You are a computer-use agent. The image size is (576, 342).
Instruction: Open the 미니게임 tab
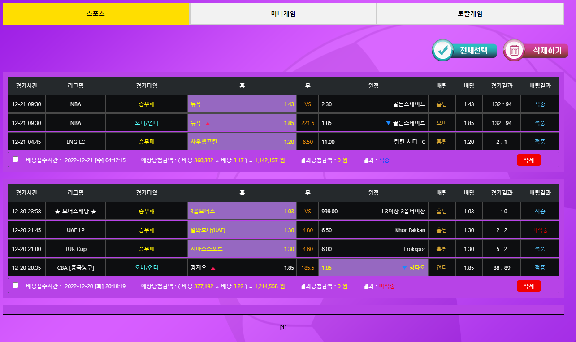[283, 14]
